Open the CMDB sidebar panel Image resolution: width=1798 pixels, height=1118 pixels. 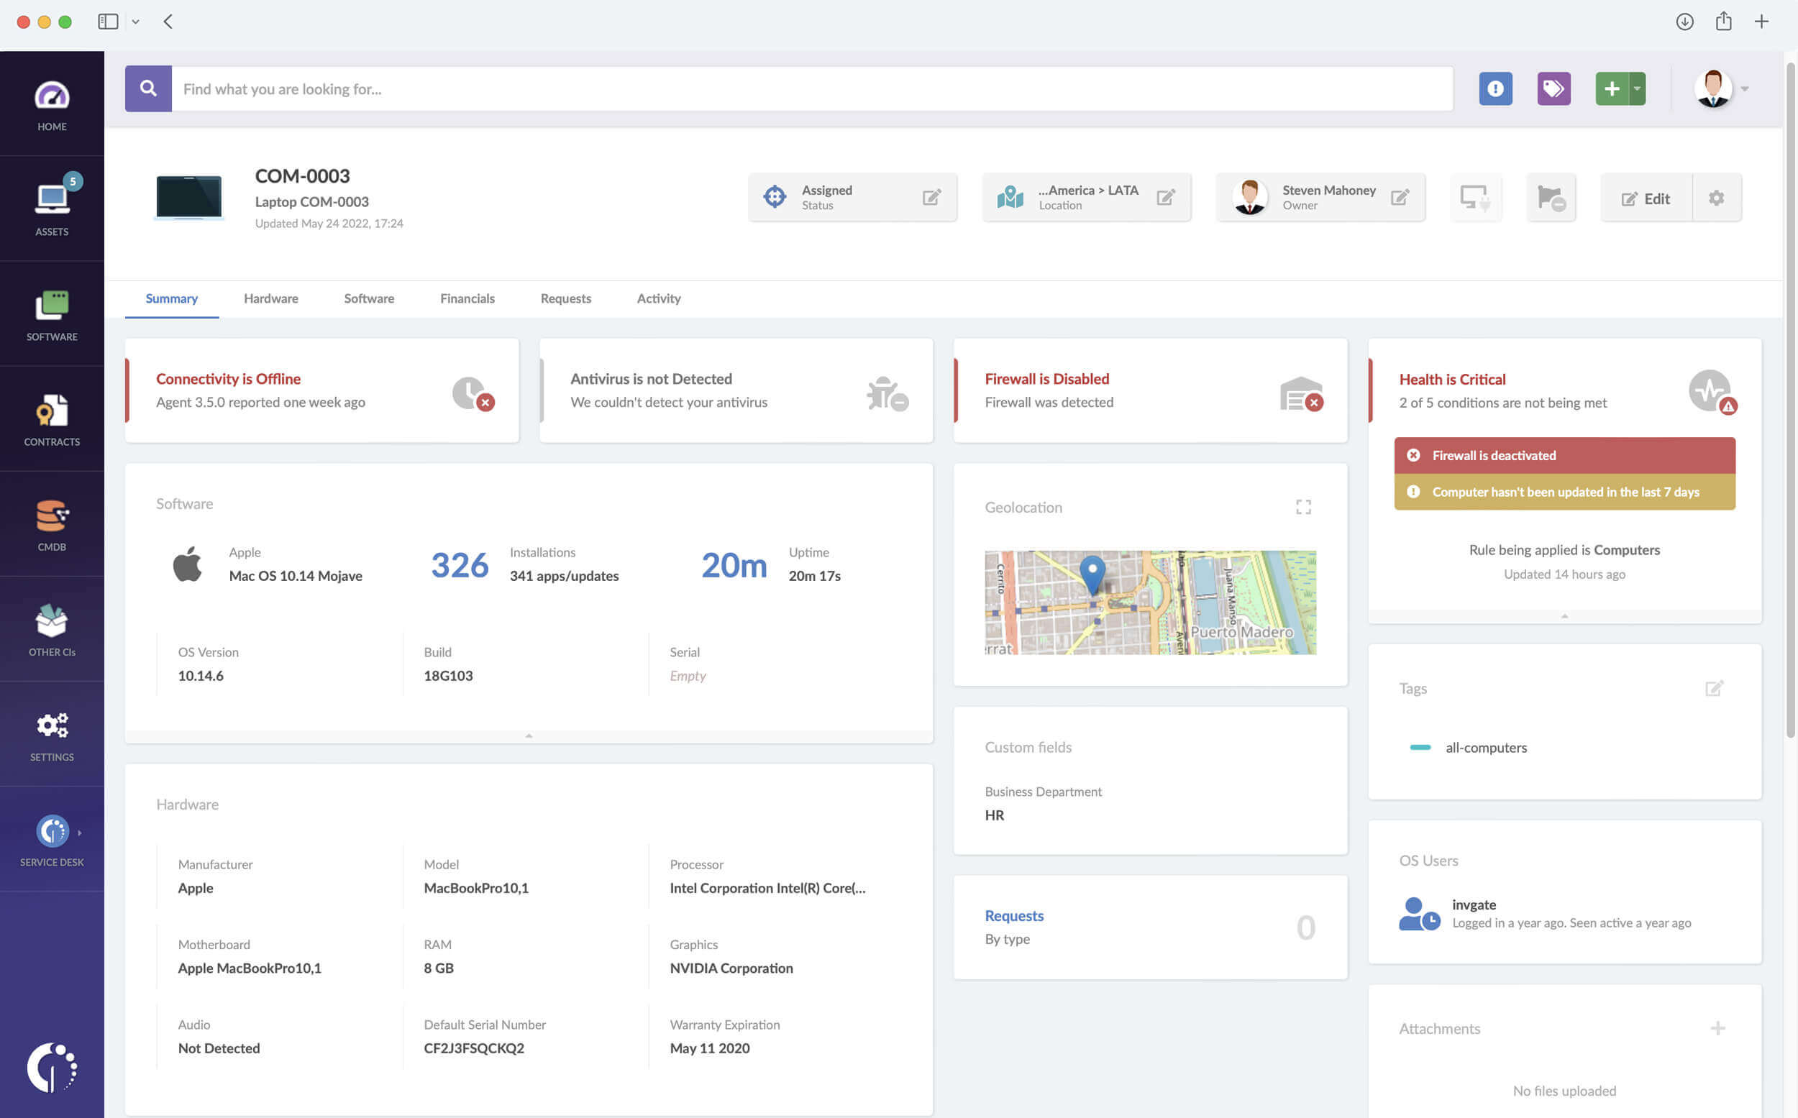point(52,524)
